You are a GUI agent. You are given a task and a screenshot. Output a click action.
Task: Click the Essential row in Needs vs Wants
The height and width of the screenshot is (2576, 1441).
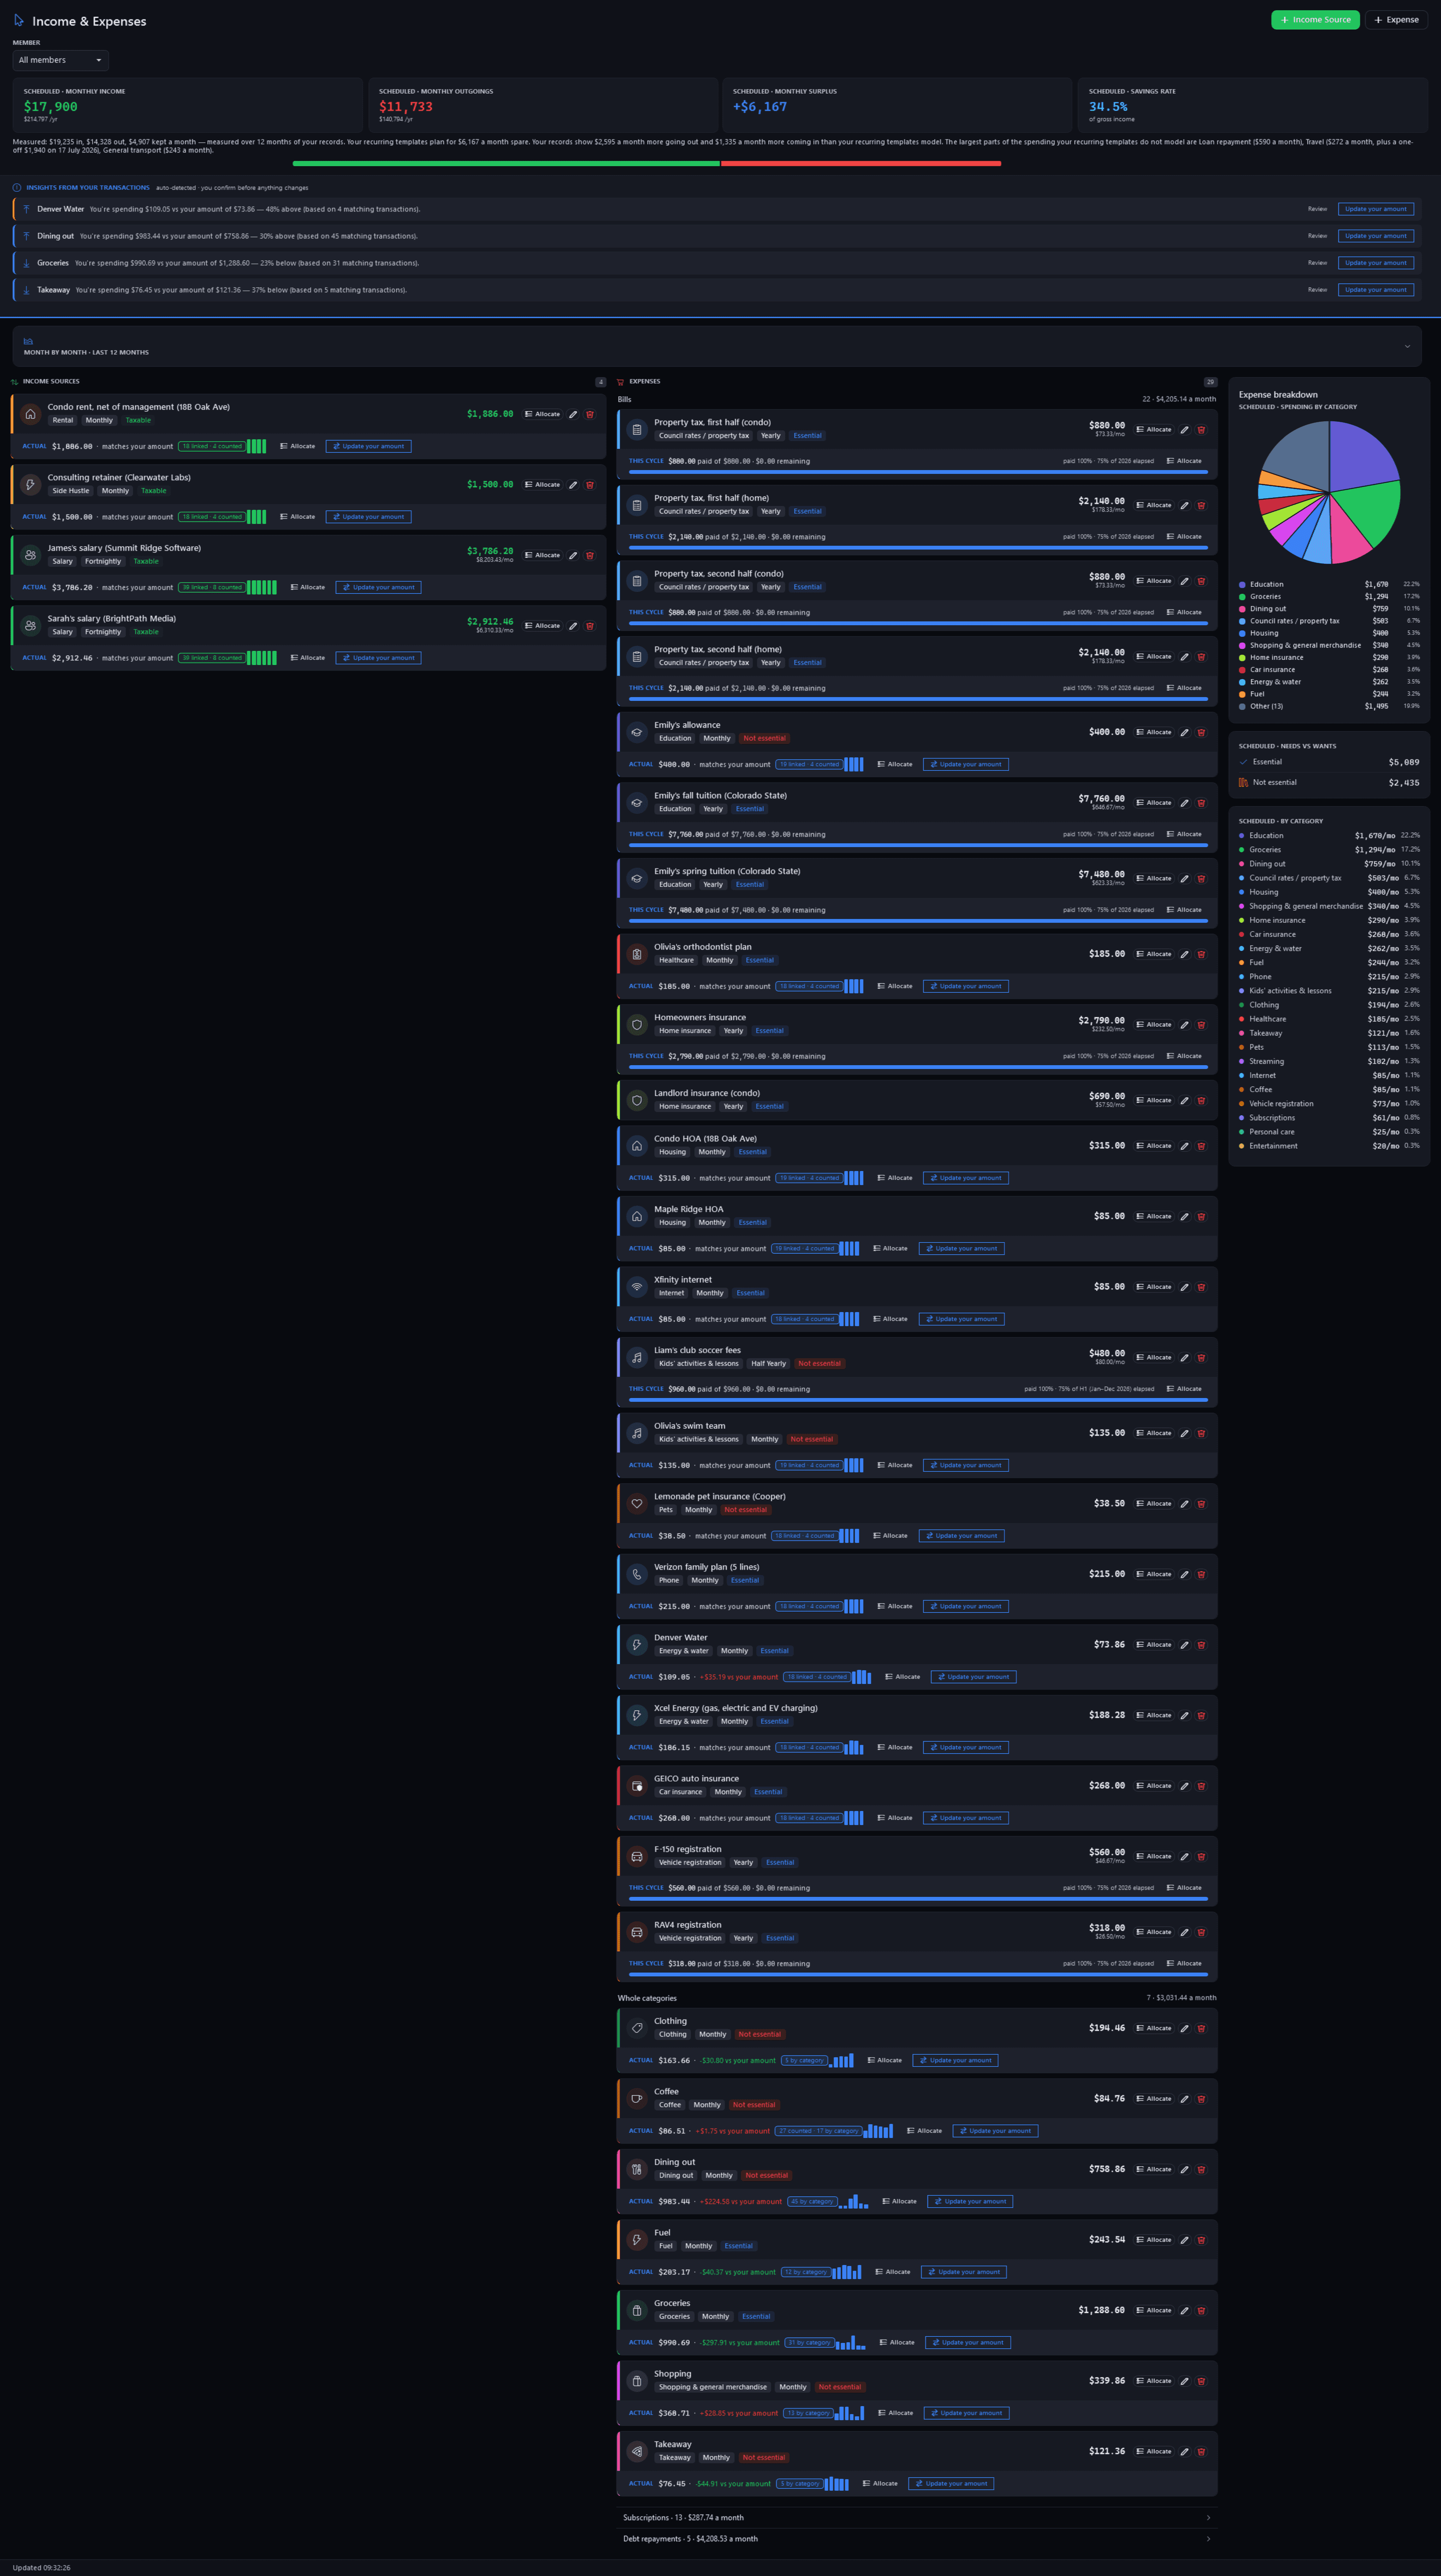click(x=1329, y=762)
